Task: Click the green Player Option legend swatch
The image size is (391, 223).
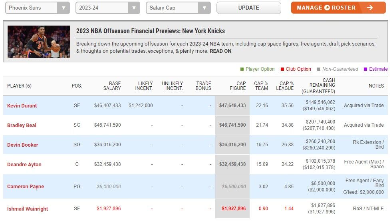Action: (242, 69)
